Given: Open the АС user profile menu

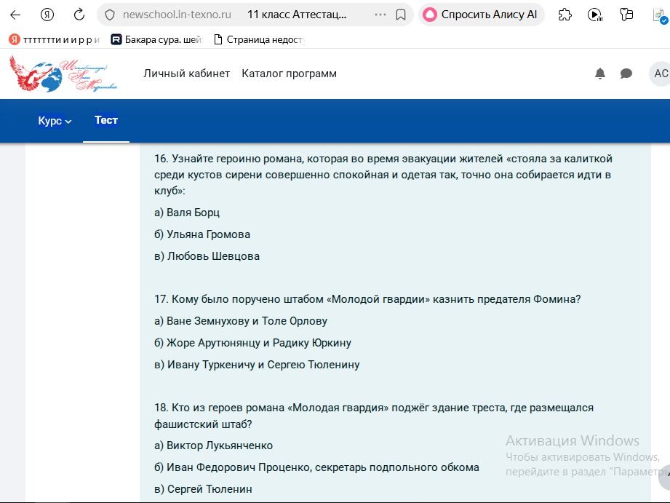Looking at the screenshot, I should pos(660,74).
